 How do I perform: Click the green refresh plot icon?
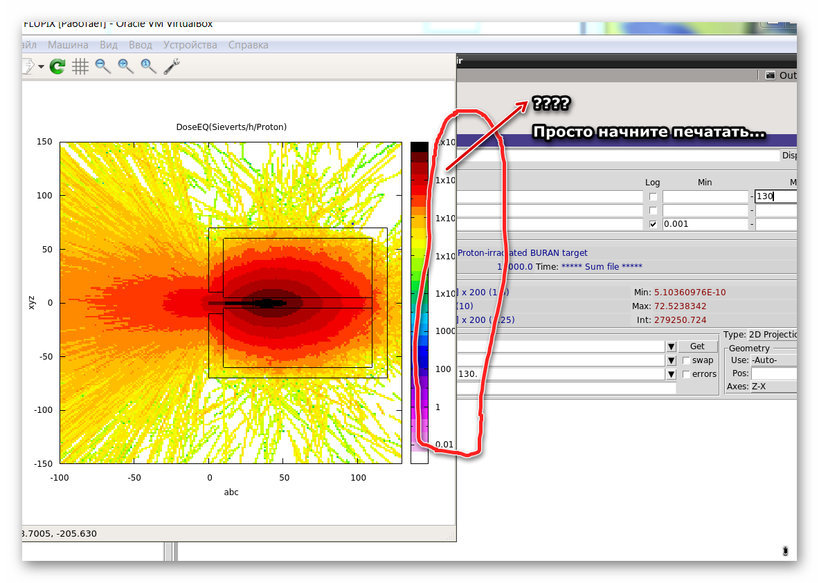(x=57, y=66)
